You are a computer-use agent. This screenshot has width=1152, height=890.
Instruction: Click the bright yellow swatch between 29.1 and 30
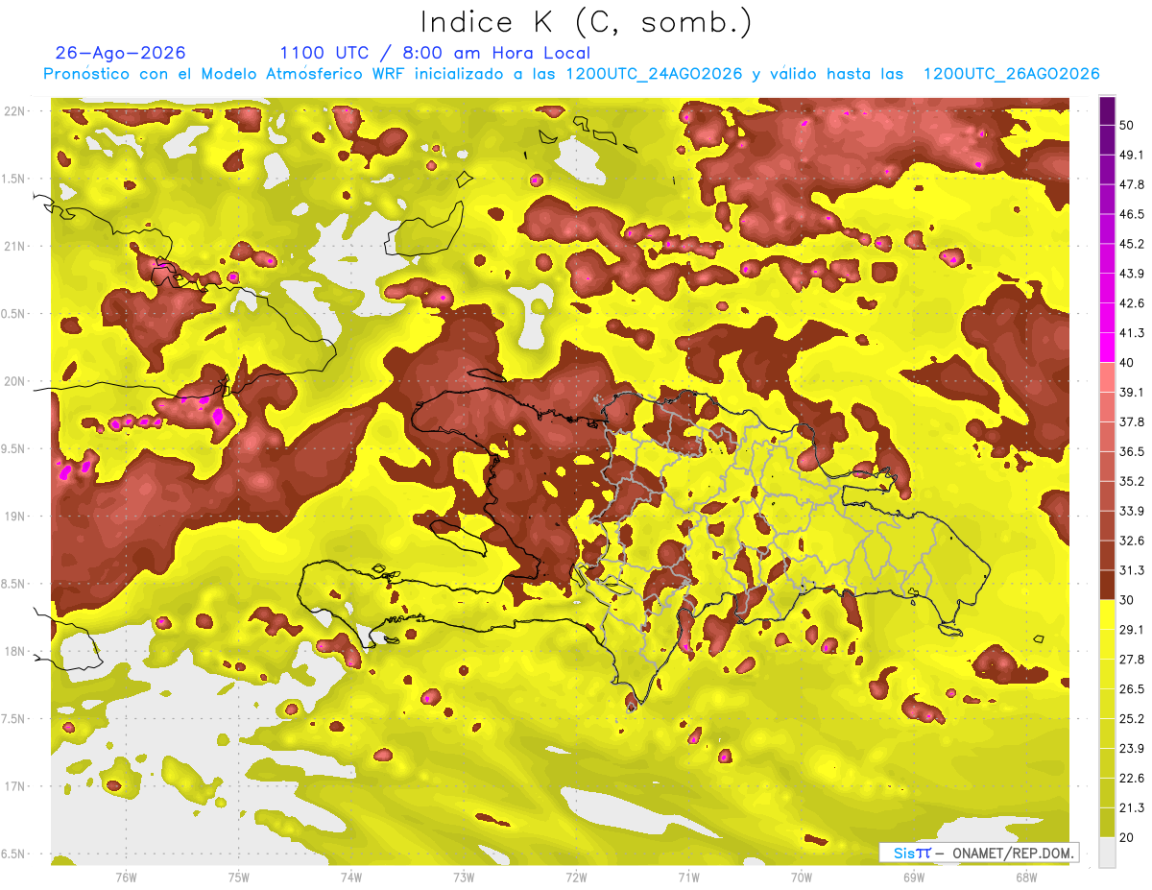tap(1107, 614)
